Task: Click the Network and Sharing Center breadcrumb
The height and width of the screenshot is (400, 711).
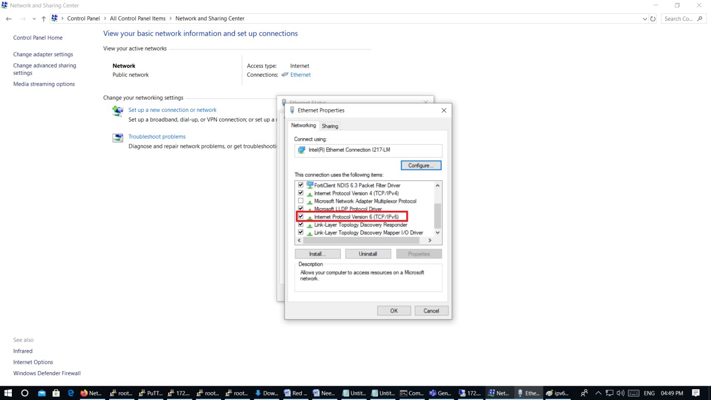Action: [x=210, y=19]
